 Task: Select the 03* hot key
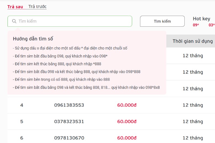[x=212, y=25]
